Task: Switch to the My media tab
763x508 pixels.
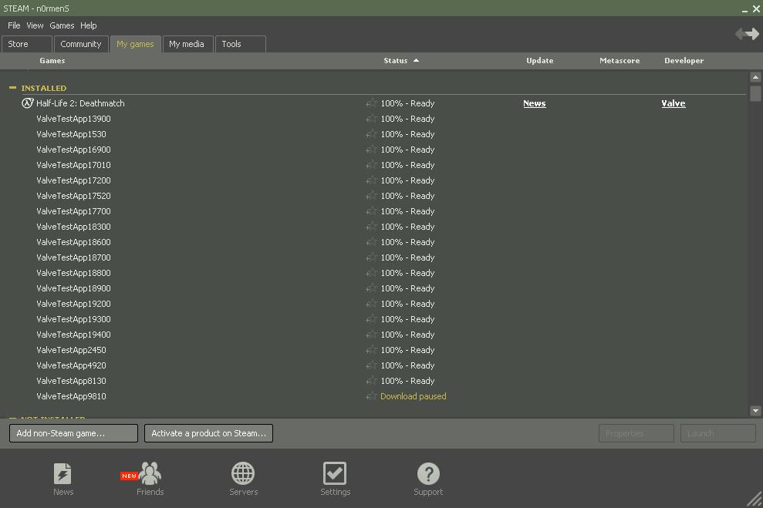Action: pyautogui.click(x=187, y=44)
